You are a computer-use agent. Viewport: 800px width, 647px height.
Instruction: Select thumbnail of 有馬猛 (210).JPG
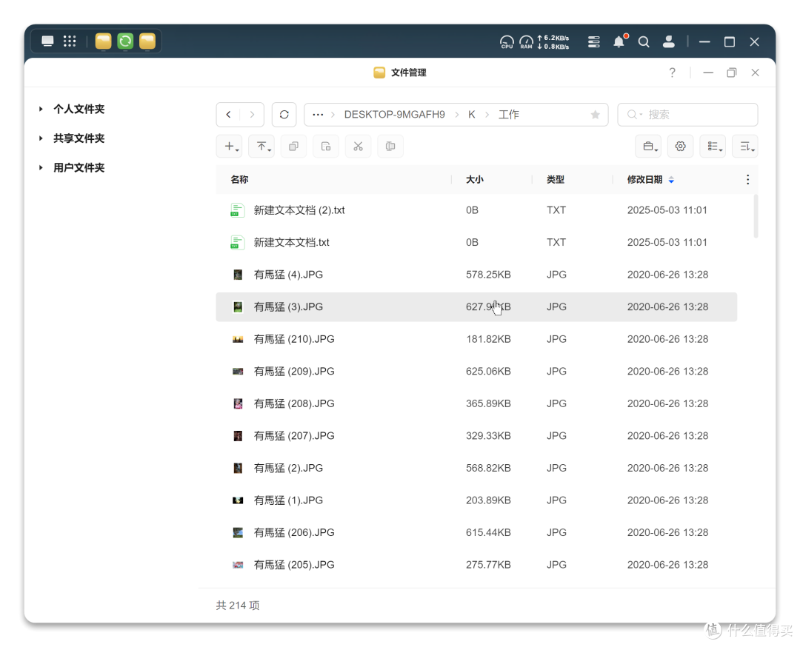(x=238, y=340)
